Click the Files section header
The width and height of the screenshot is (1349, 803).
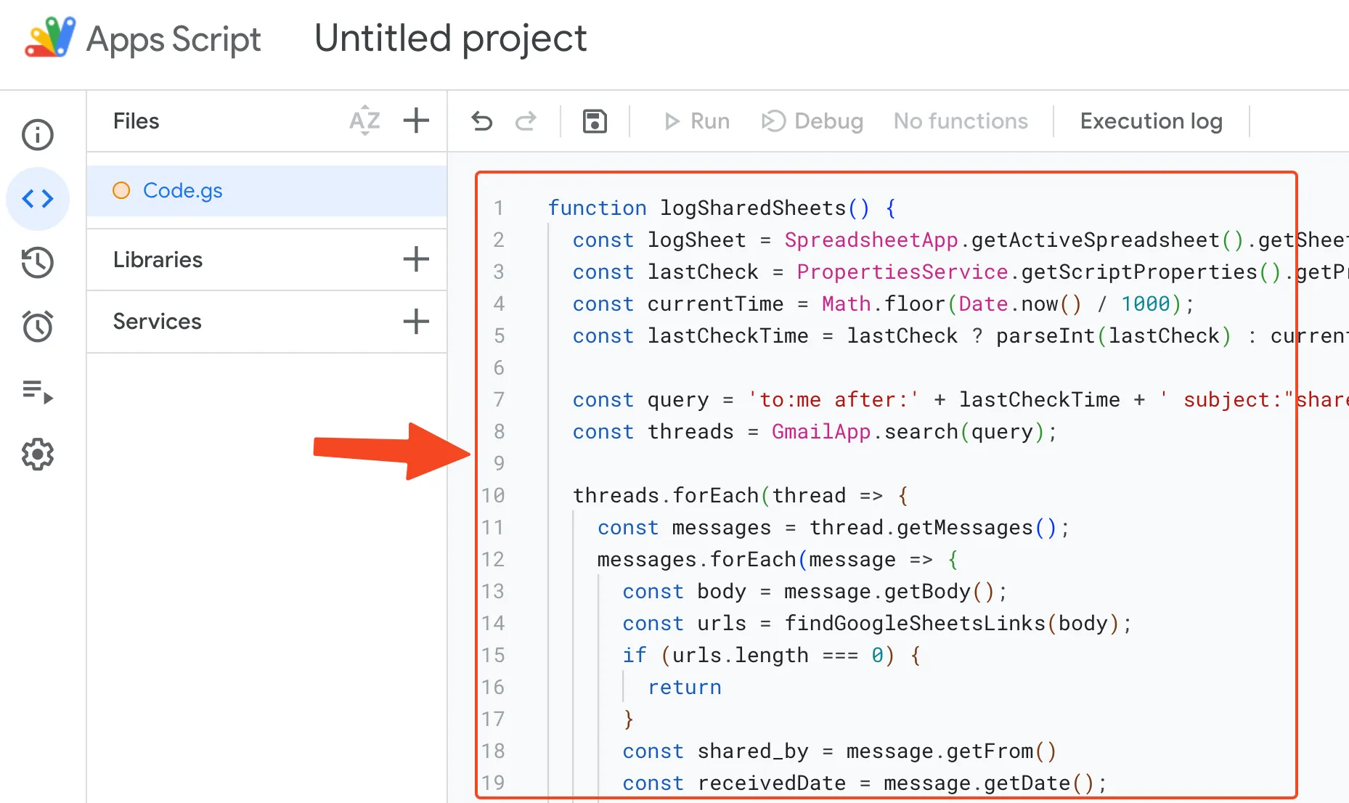(x=136, y=121)
